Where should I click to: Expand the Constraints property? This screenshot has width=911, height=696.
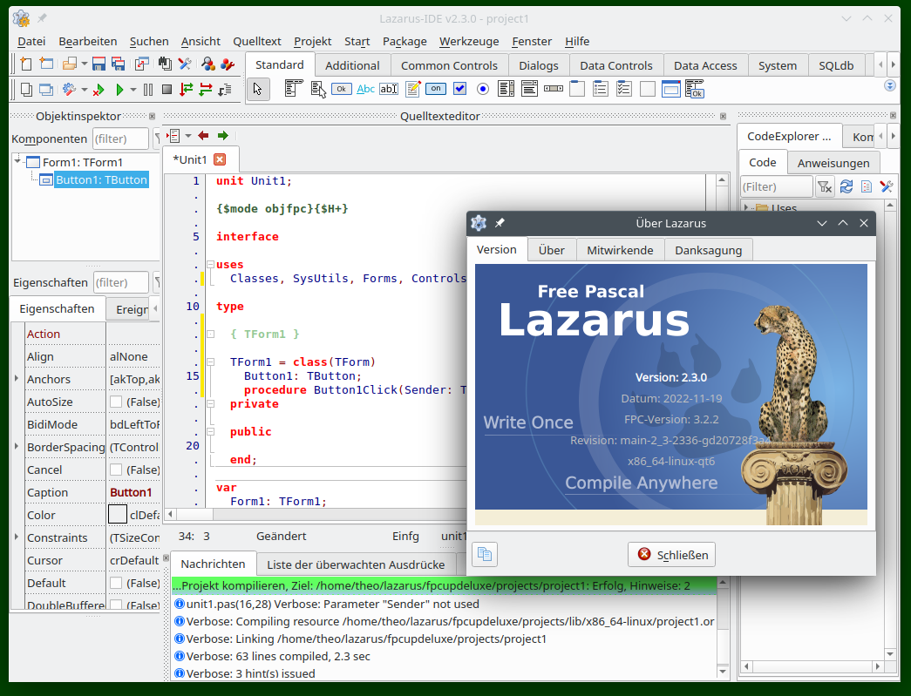pyautogui.click(x=17, y=537)
